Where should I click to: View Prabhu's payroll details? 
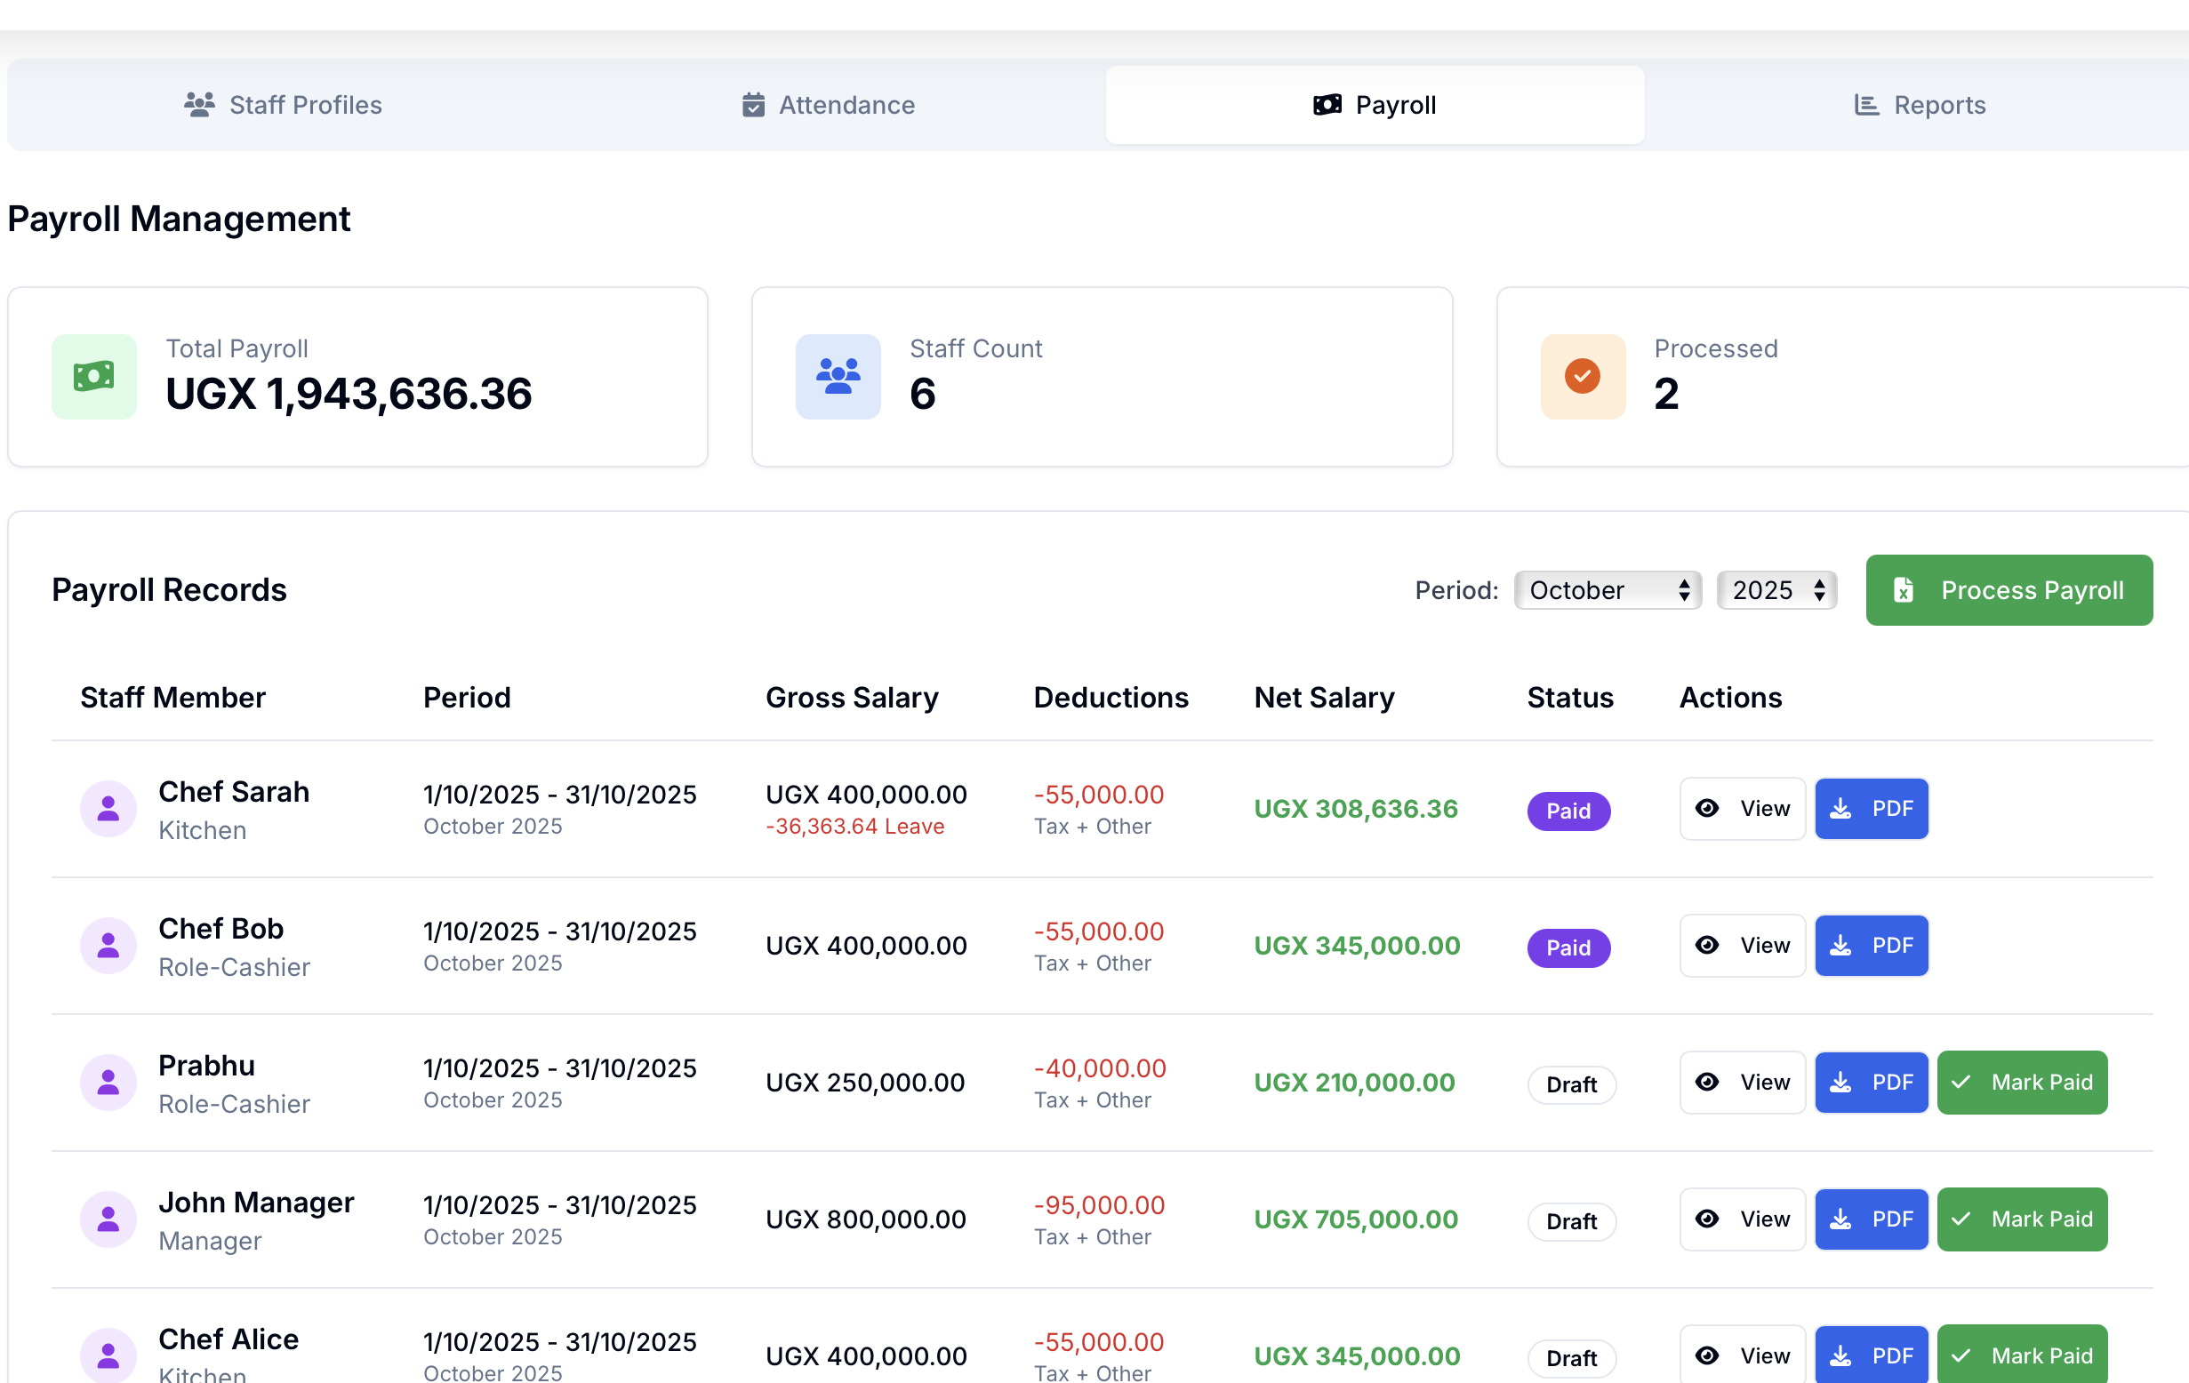pyautogui.click(x=1742, y=1083)
